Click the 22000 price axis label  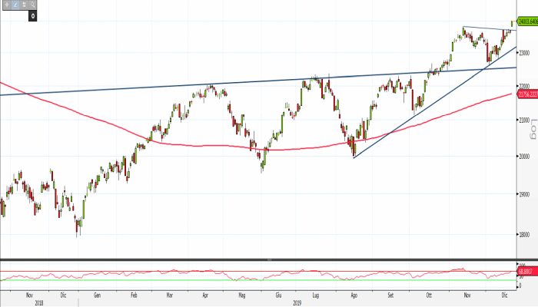pos(524,86)
